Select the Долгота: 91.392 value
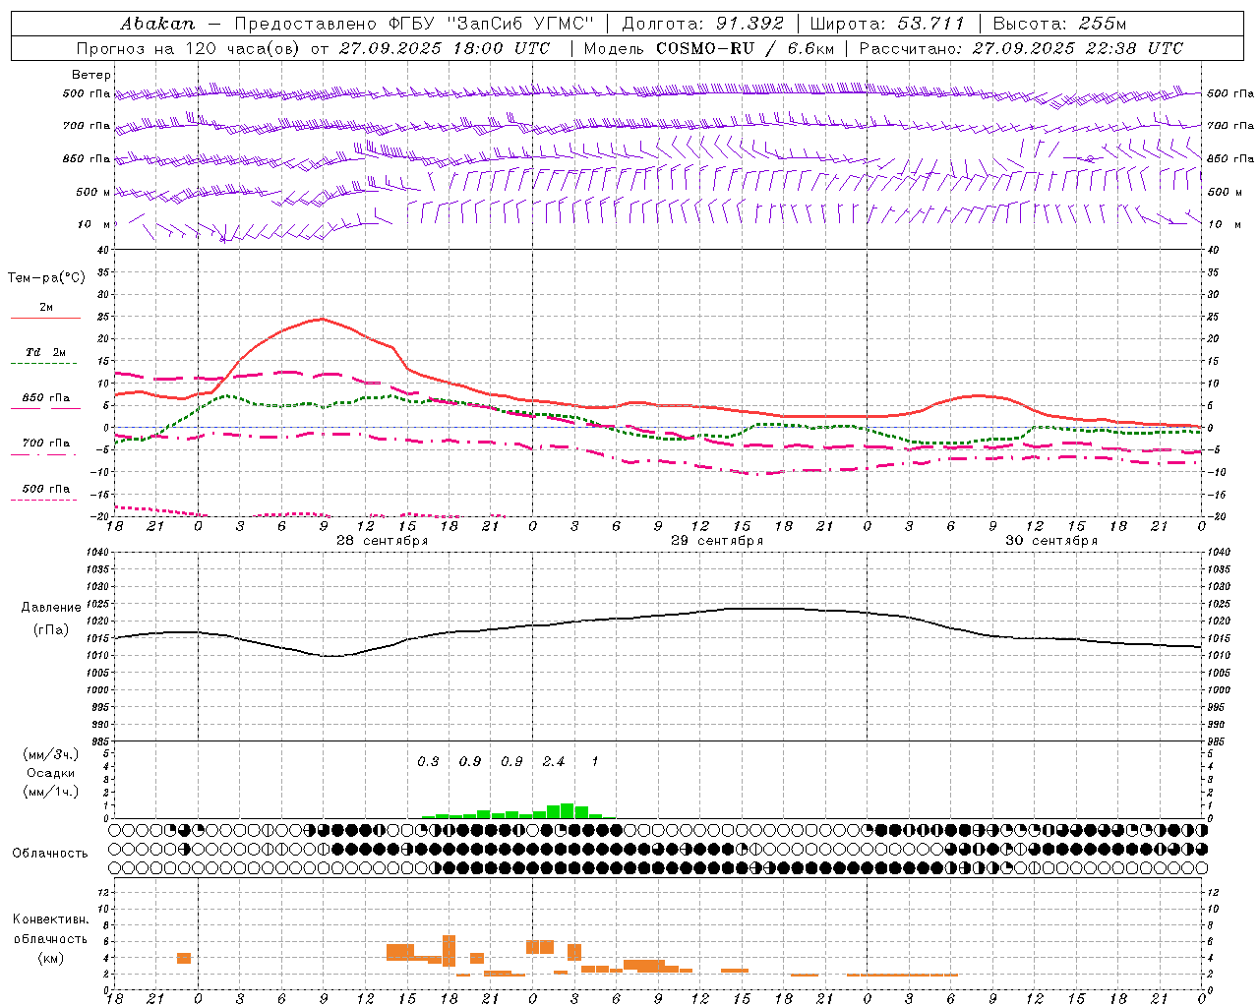The width and height of the screenshot is (1259, 1007). coord(702,24)
